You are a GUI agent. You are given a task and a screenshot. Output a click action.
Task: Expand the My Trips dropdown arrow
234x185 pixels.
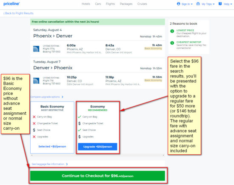coord(214,4)
